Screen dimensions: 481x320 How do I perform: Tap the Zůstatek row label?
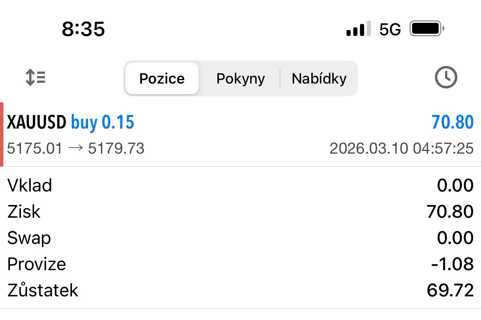click(x=43, y=290)
